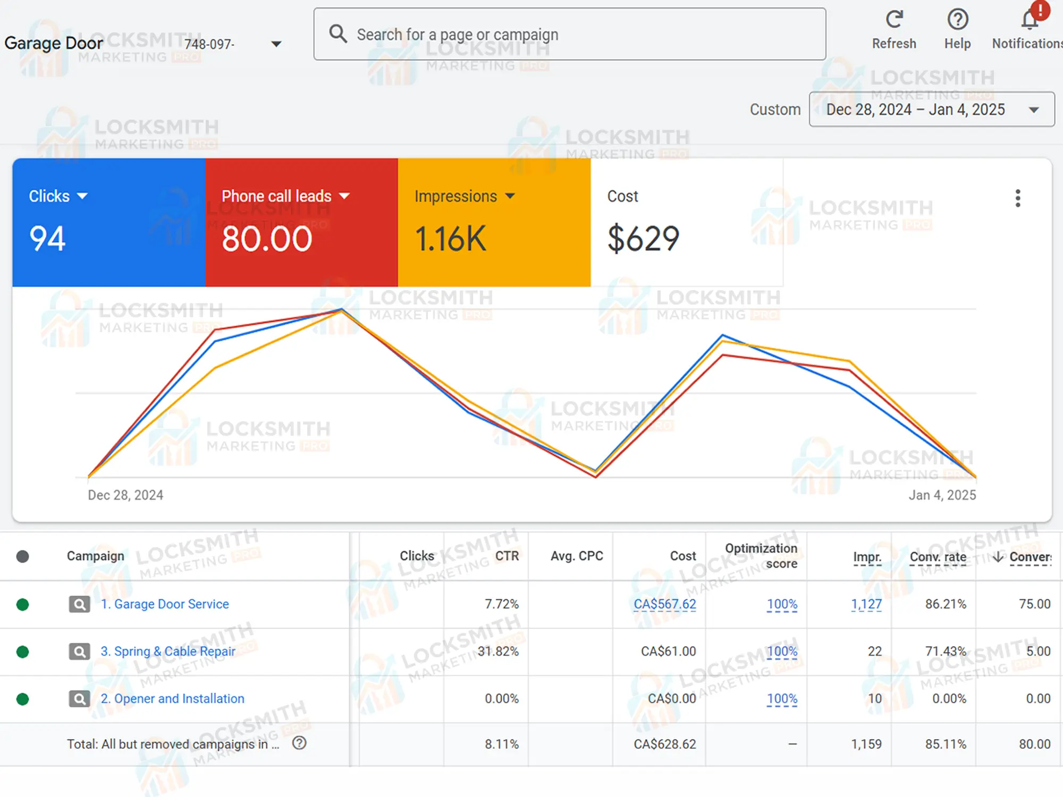
Task: Toggle the status dot for Opener and Installation
Action: 22,699
